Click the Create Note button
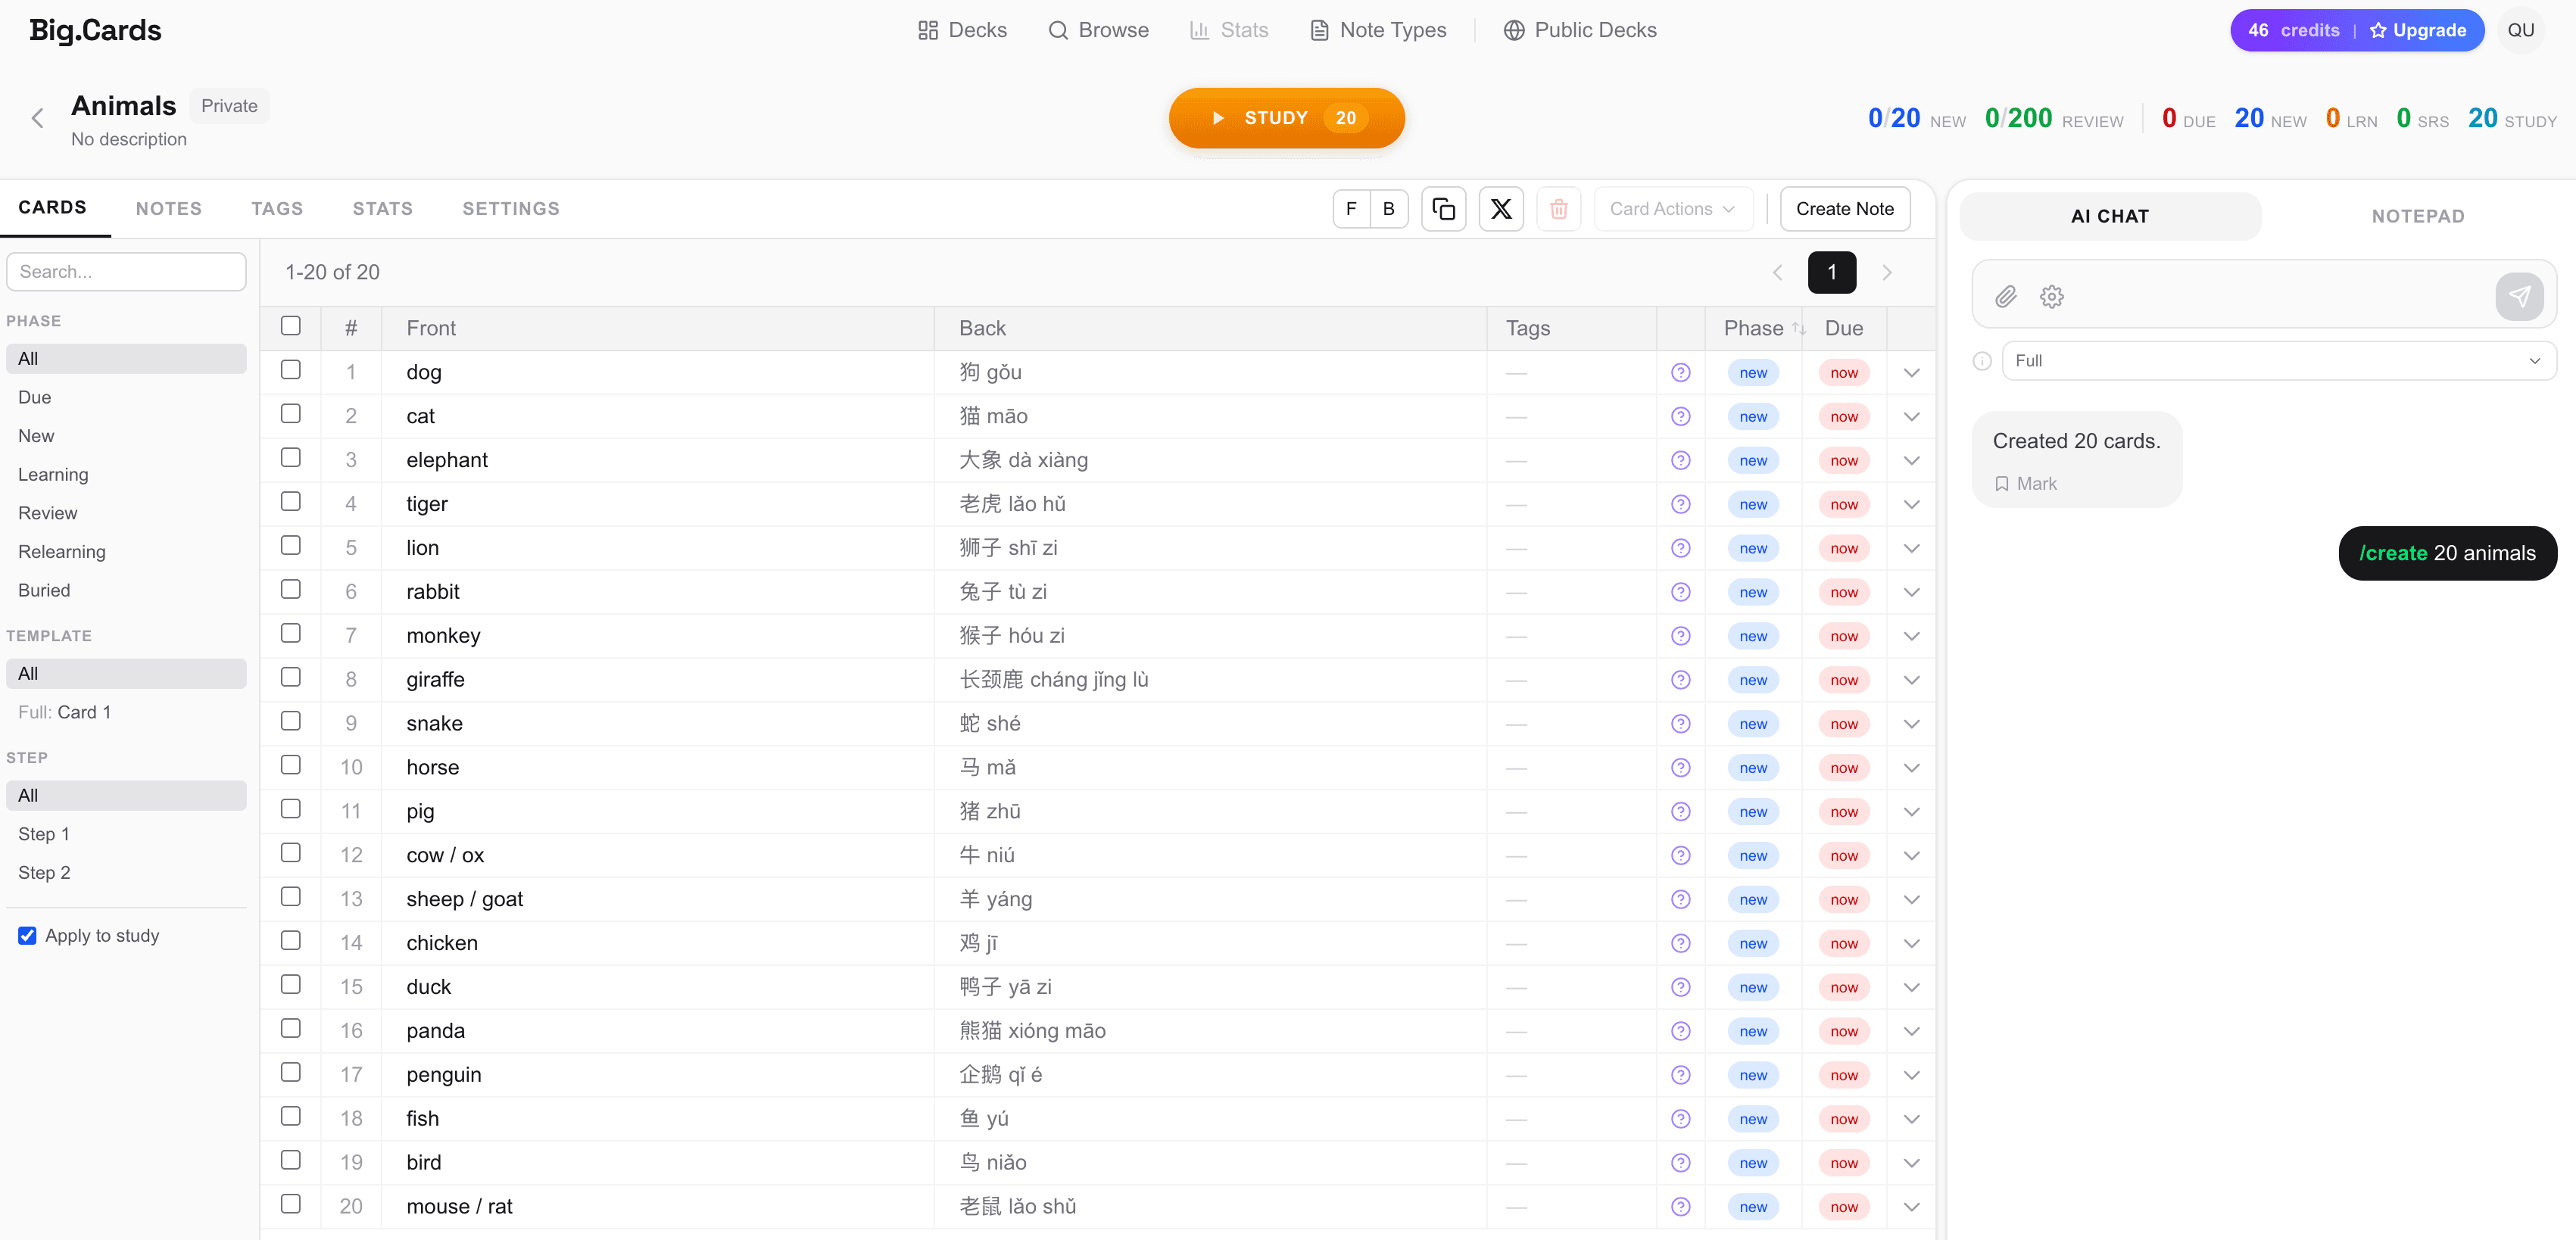 1844,209
